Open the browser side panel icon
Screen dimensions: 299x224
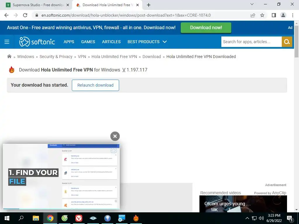[274, 15]
